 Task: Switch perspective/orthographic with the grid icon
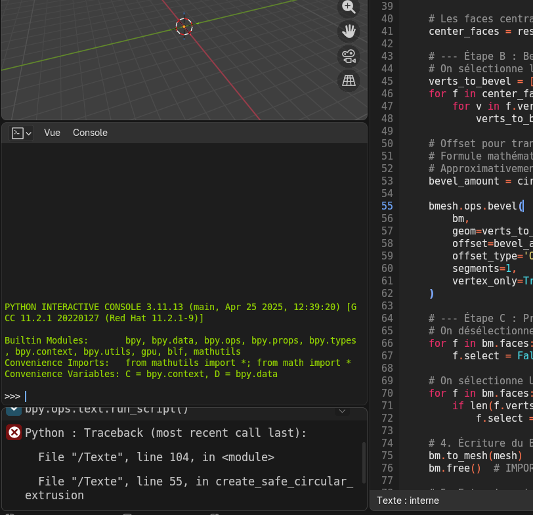tap(349, 80)
